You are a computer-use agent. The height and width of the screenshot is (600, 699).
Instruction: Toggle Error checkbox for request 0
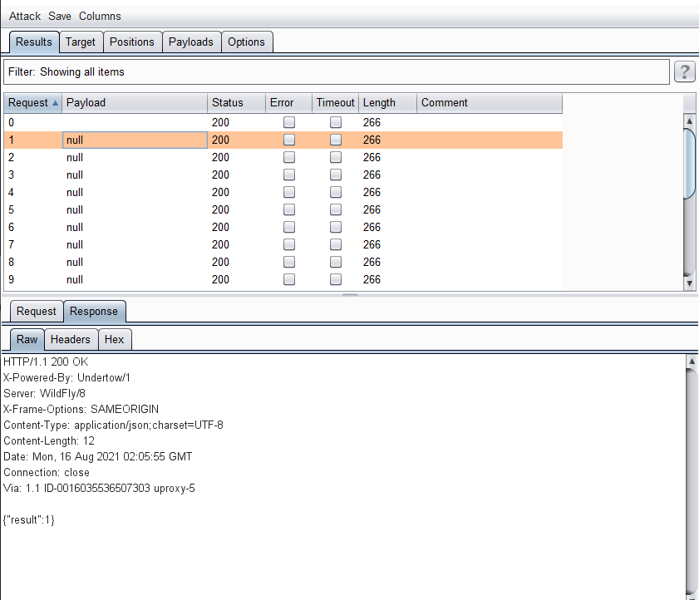pyautogui.click(x=289, y=122)
